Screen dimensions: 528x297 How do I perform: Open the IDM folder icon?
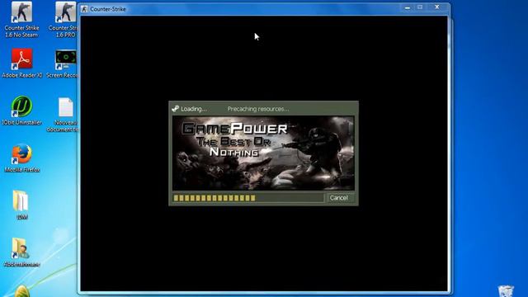tap(21, 205)
